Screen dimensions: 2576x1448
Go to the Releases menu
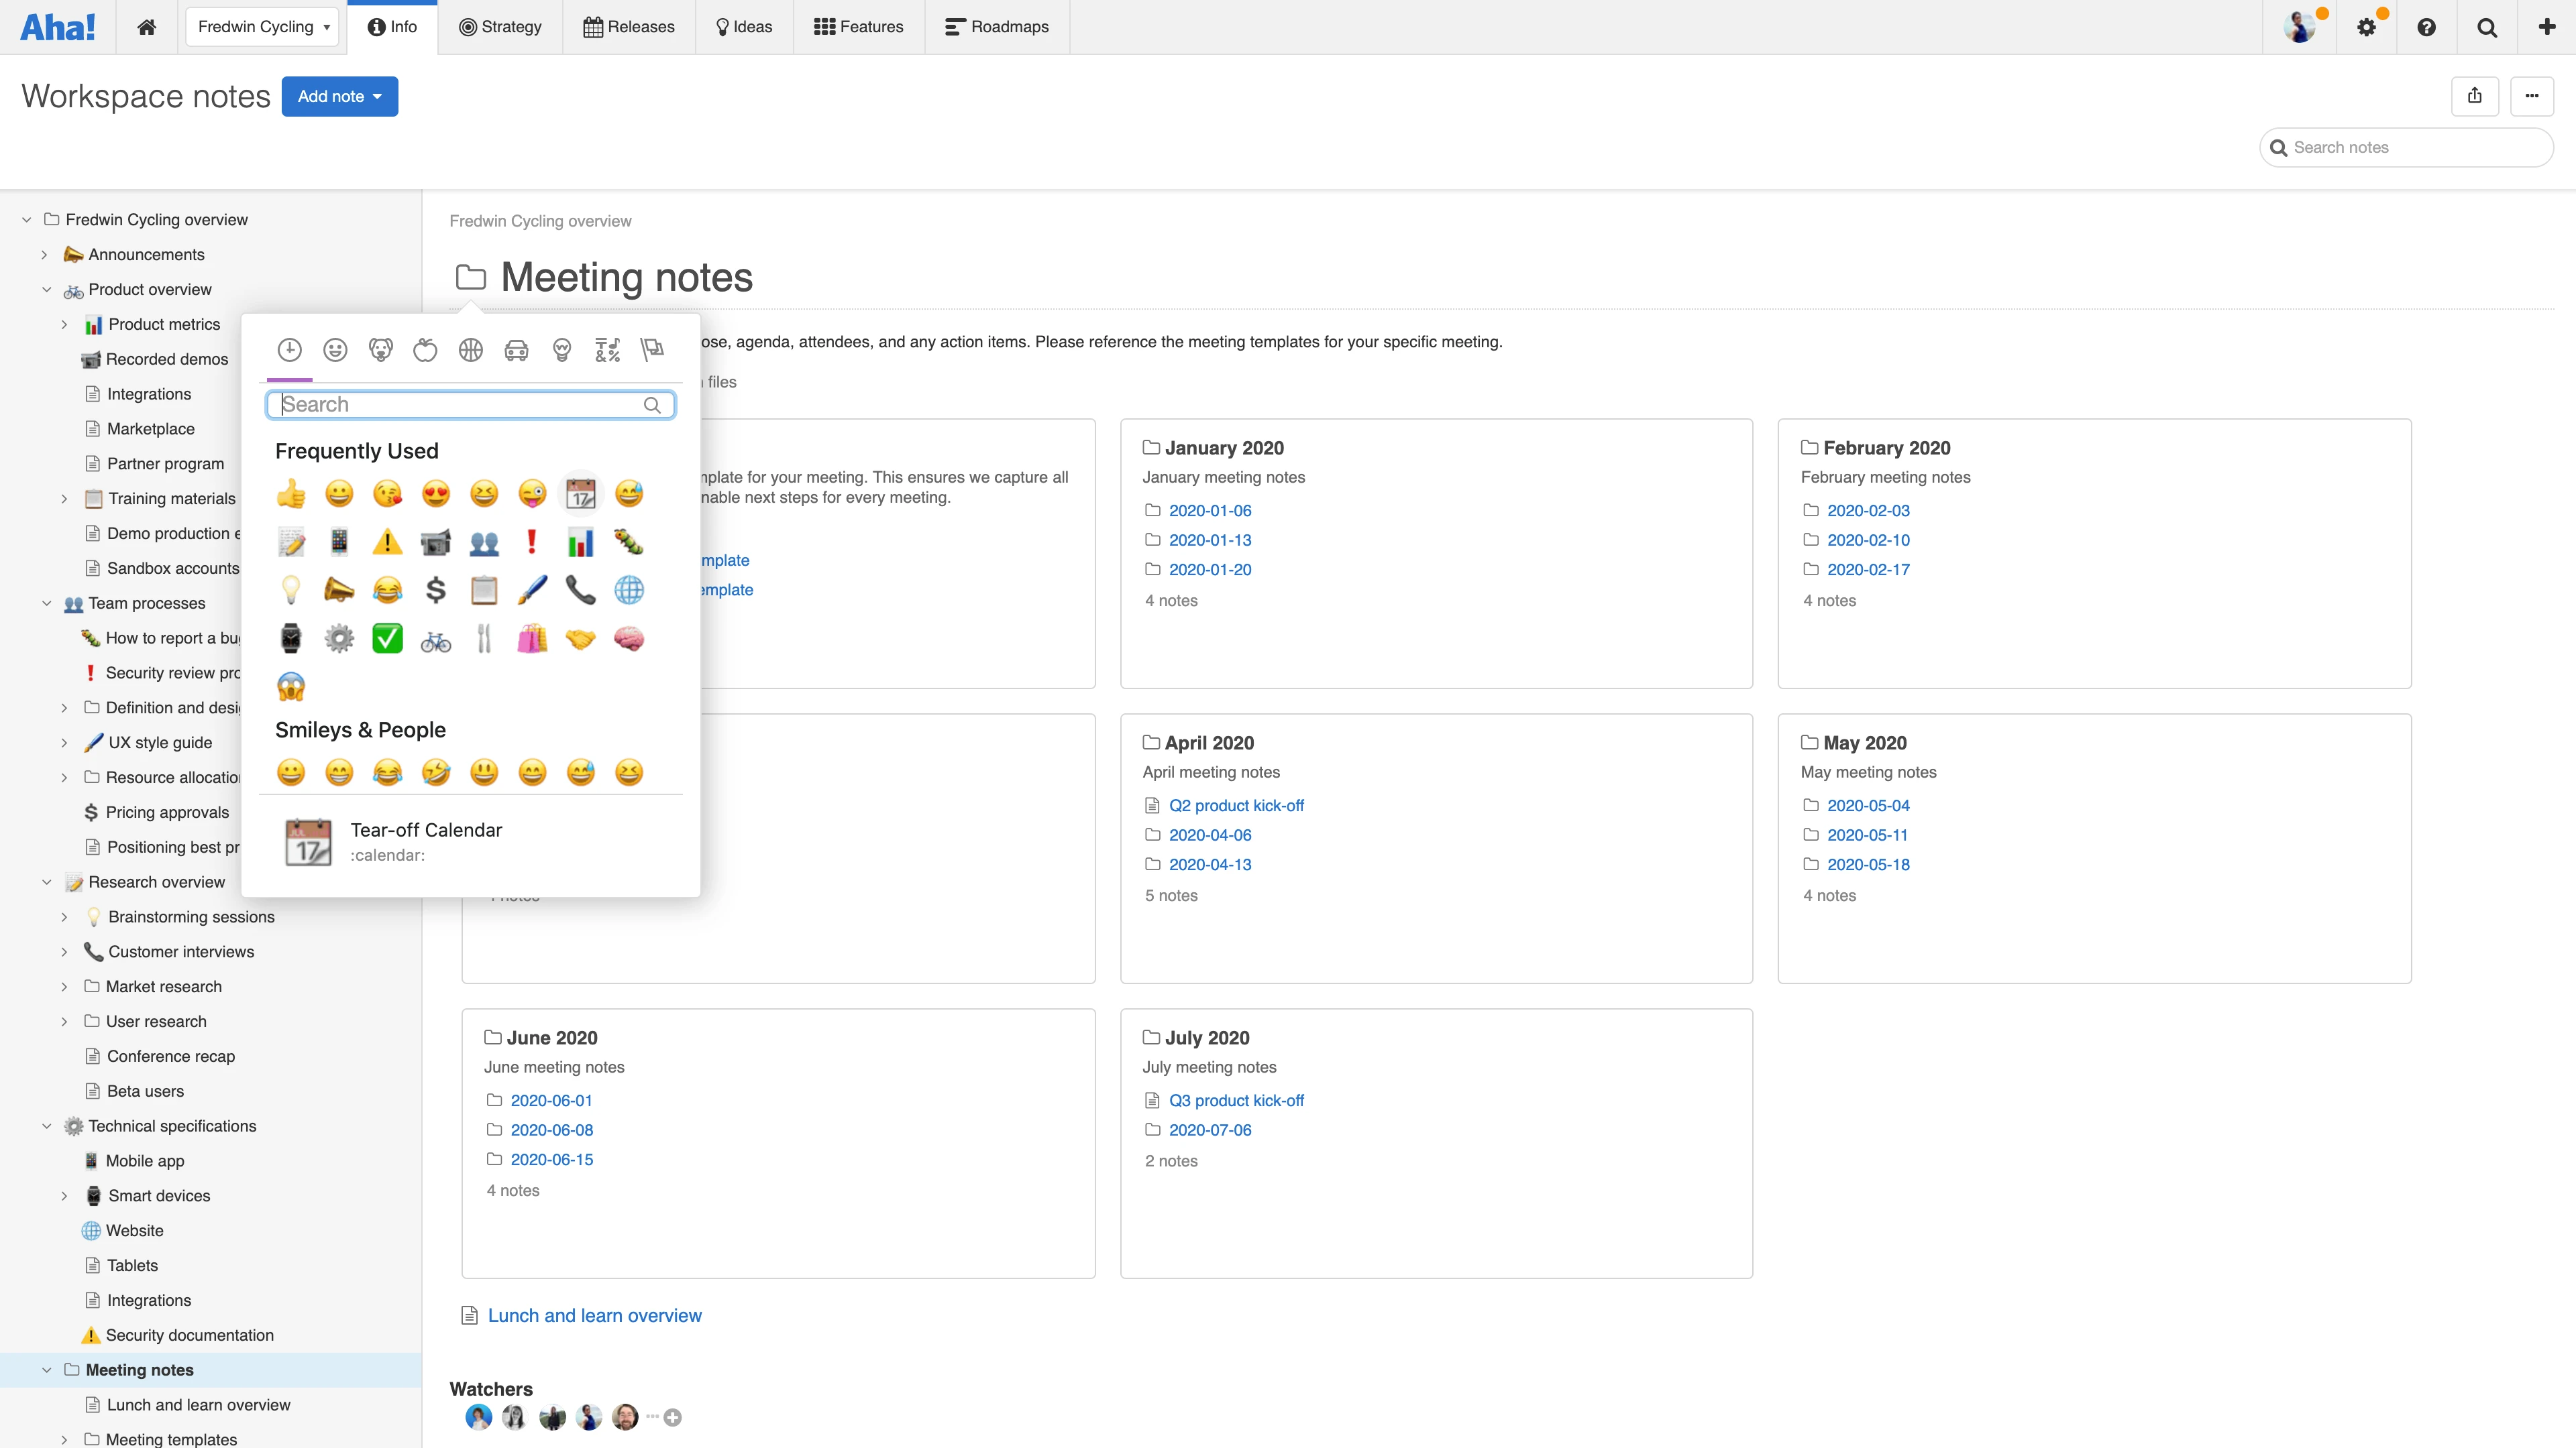tap(629, 27)
